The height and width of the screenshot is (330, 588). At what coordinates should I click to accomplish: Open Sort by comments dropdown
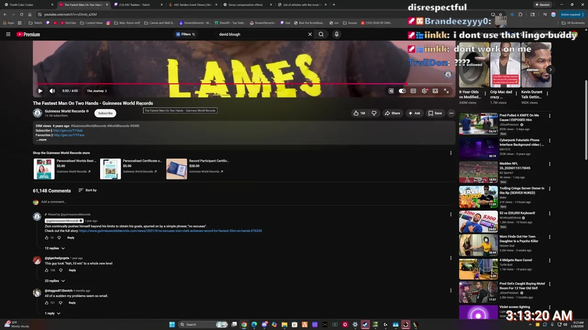point(87,190)
